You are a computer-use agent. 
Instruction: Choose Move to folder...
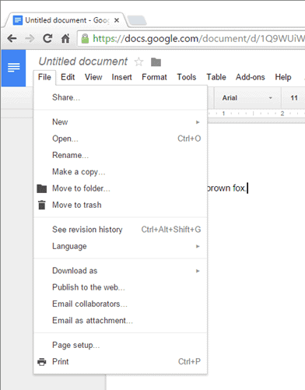point(121,188)
